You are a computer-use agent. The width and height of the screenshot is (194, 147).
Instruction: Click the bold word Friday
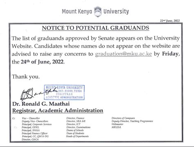[170, 54]
